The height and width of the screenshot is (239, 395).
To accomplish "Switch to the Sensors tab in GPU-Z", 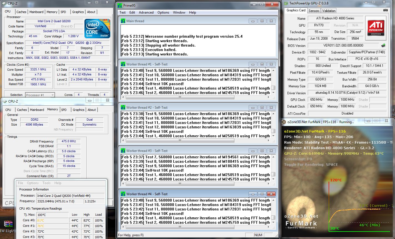I will click(x=314, y=11).
